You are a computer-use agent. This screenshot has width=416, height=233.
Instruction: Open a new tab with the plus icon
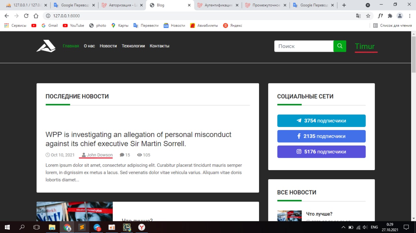click(344, 5)
